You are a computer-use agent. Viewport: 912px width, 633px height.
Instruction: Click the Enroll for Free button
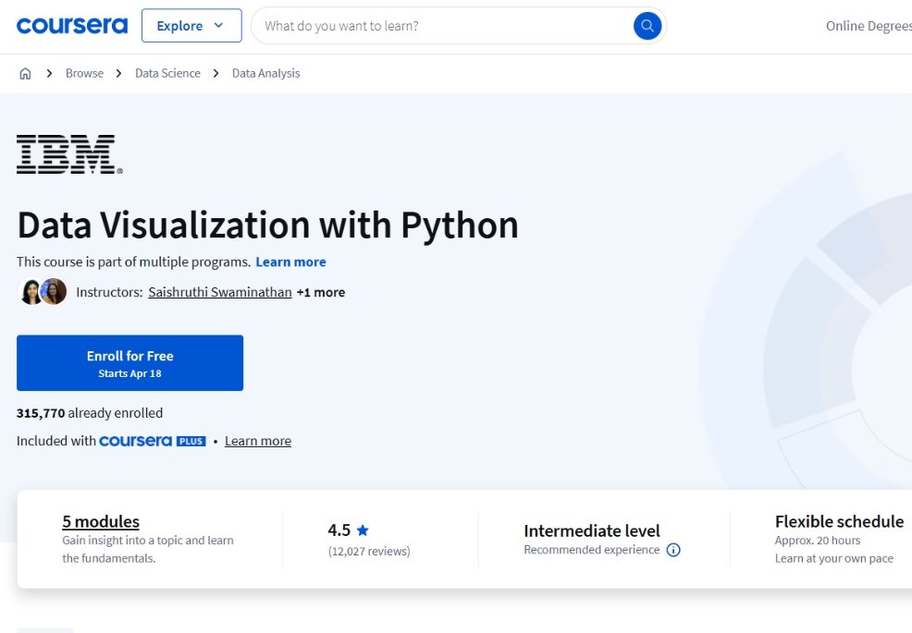129,362
